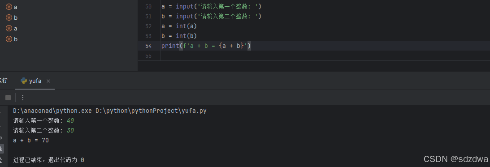Click the up arrow in console sidebar
The image size is (490, 167).
click(1, 113)
